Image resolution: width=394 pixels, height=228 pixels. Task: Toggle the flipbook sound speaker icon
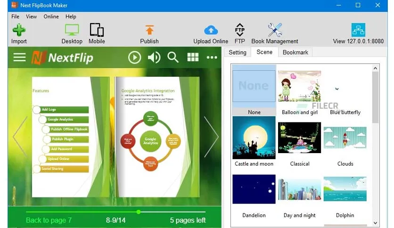coord(154,57)
